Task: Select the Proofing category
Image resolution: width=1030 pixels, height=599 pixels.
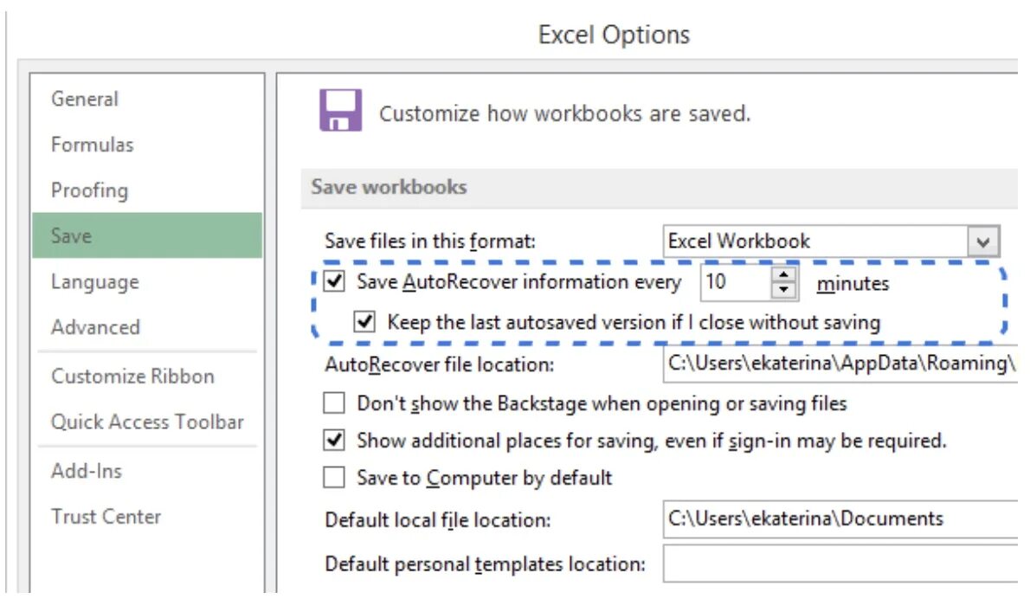Action: (89, 190)
